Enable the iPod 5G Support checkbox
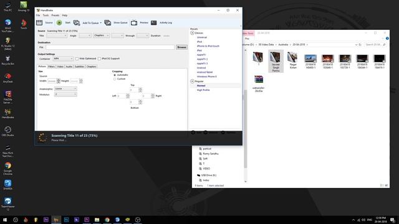Image resolution: width=399 pixels, height=224 pixels. pyautogui.click(x=99, y=58)
